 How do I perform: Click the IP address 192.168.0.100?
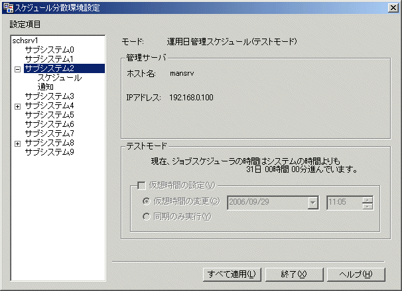[x=191, y=98]
